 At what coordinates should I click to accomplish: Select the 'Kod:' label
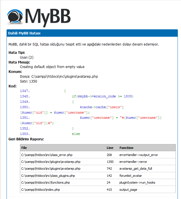pos(13,86)
